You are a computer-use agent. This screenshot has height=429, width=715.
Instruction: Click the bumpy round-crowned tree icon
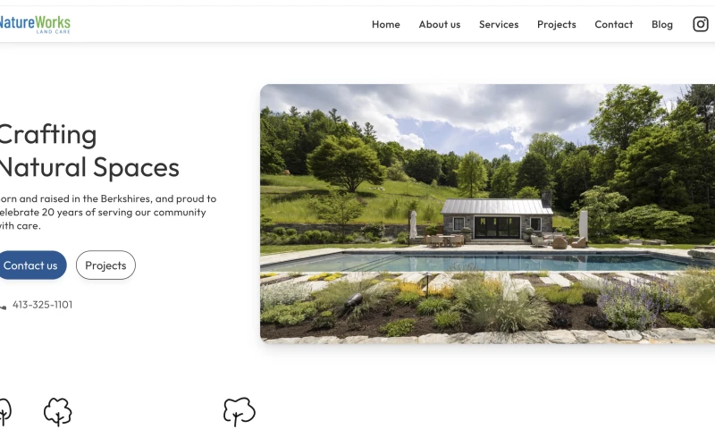point(58,412)
